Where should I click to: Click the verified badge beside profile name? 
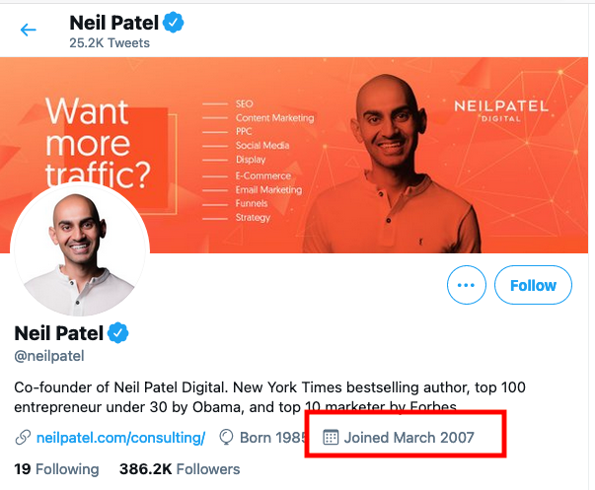(118, 333)
